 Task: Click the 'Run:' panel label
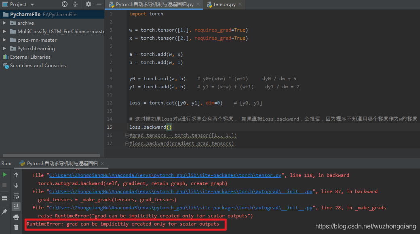[6, 164]
